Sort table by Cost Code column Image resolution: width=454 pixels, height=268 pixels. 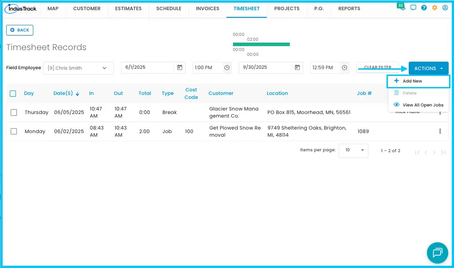pos(191,94)
